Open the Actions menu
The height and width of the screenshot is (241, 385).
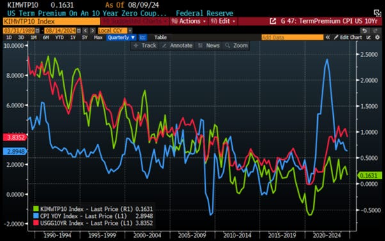(x=189, y=21)
